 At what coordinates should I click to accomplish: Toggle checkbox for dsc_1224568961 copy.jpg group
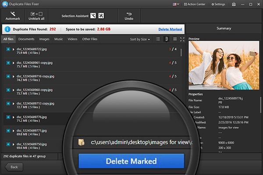(8, 63)
